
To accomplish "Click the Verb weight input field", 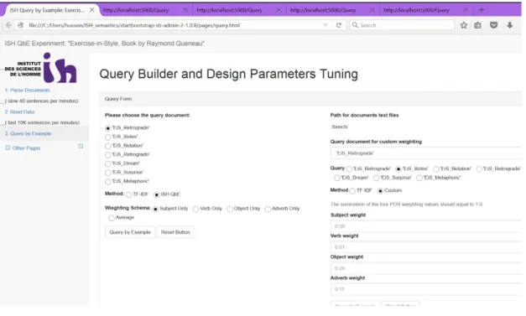I will tap(426, 247).
